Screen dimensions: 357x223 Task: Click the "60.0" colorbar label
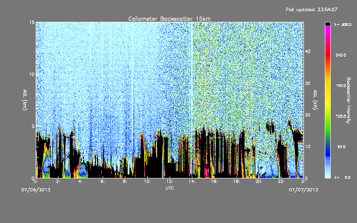coord(341,147)
